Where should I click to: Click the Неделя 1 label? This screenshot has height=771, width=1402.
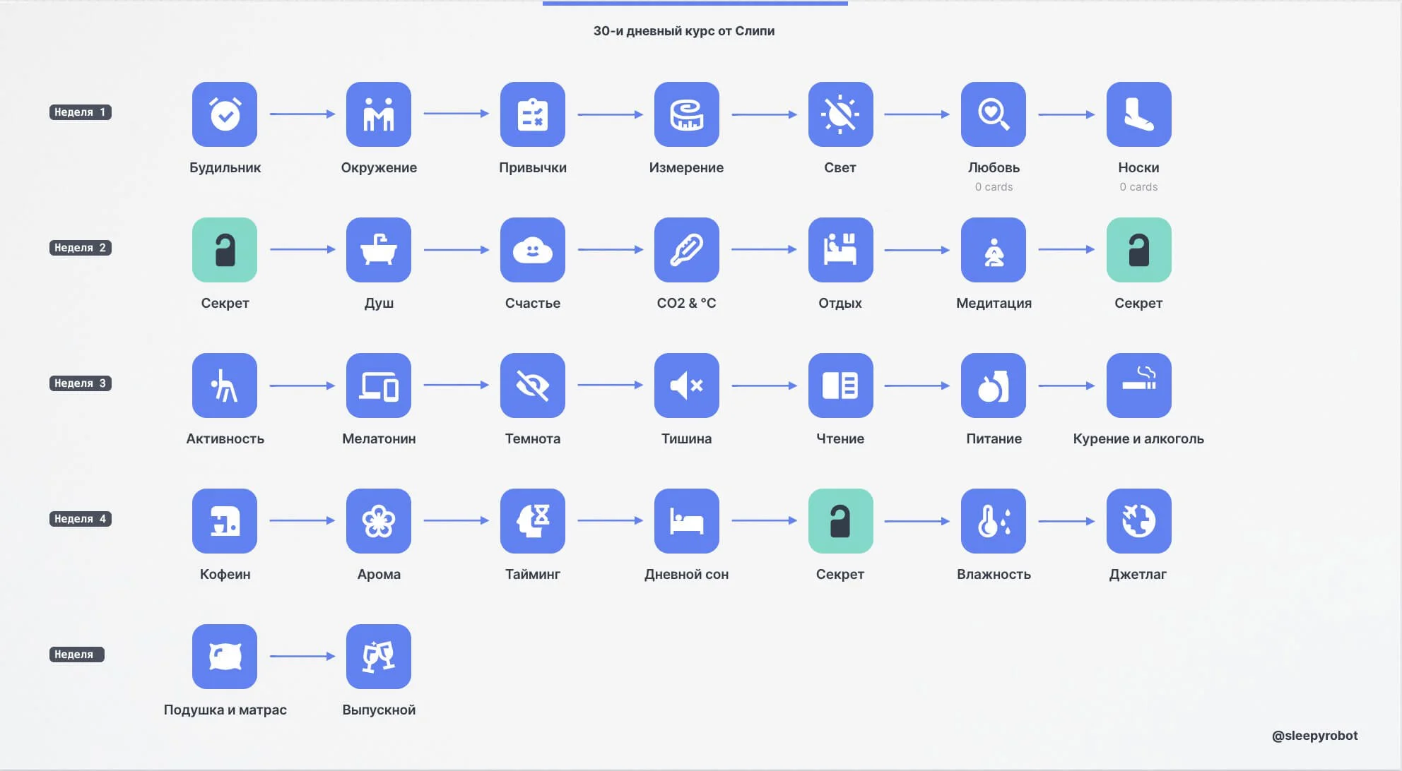click(x=80, y=112)
